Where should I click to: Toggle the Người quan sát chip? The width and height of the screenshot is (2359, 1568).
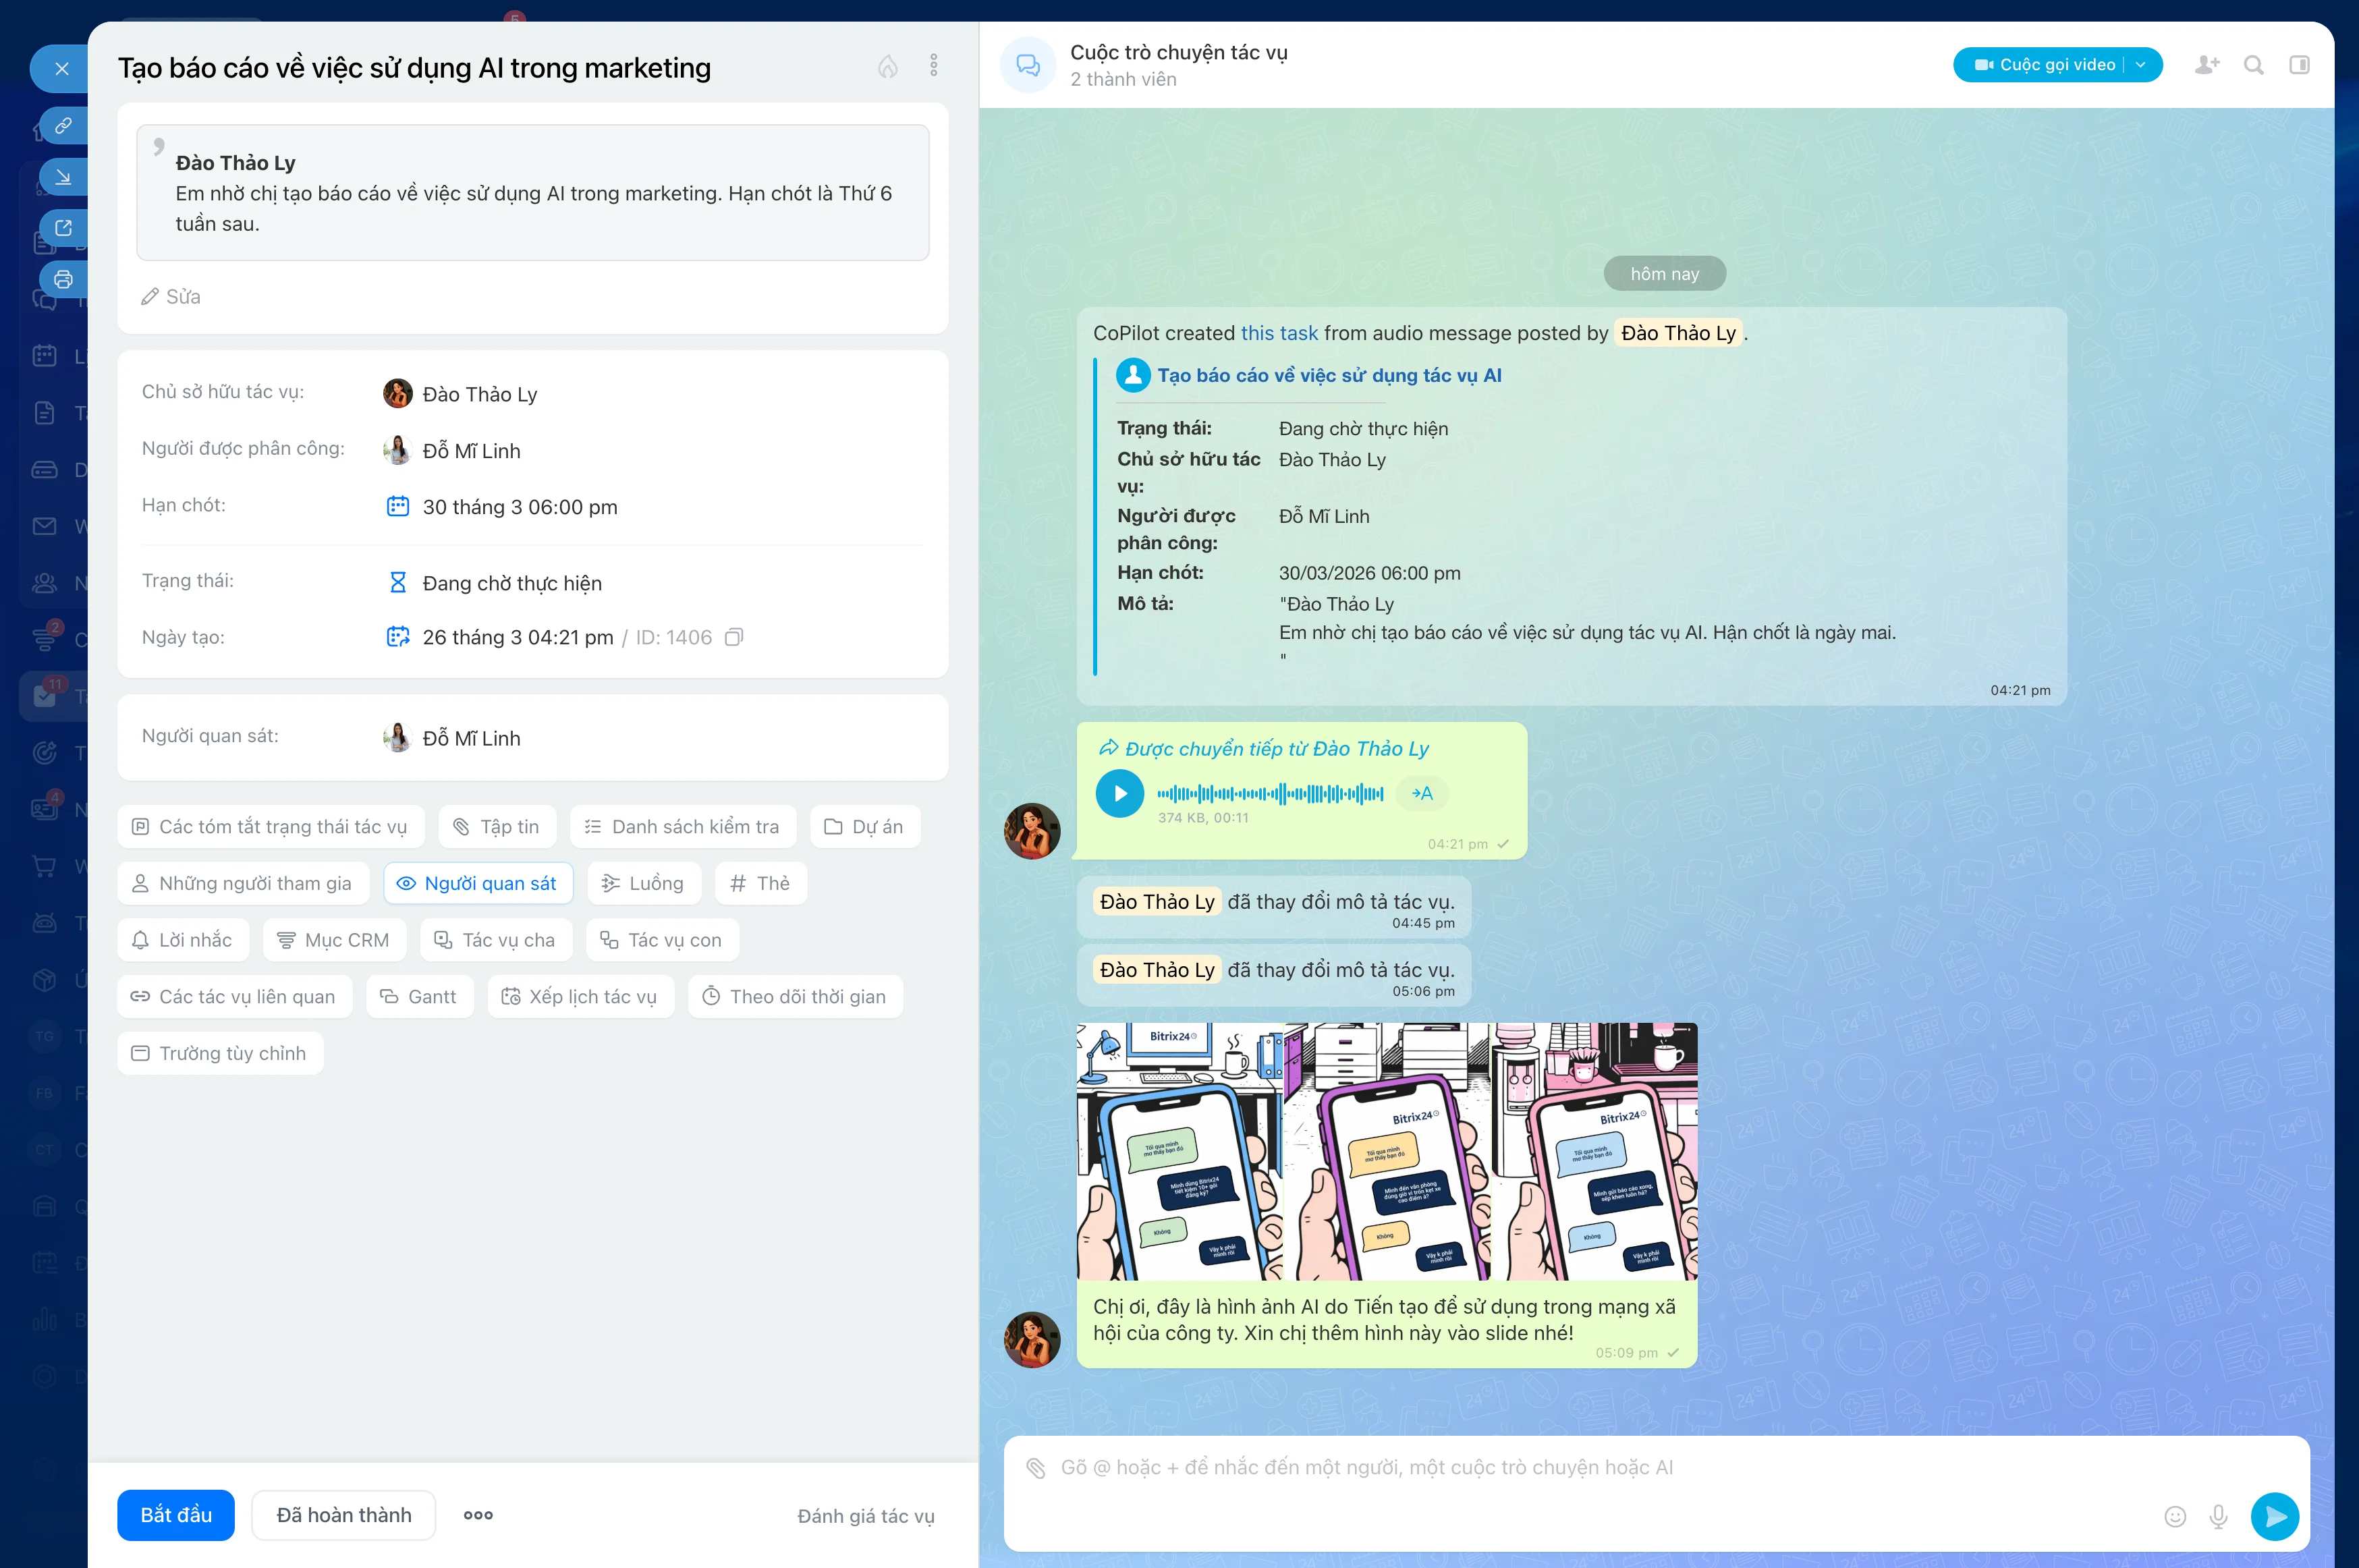pos(478,884)
